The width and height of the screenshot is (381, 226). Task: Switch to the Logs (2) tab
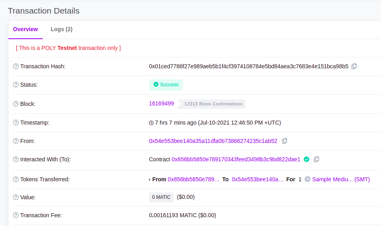click(61, 29)
